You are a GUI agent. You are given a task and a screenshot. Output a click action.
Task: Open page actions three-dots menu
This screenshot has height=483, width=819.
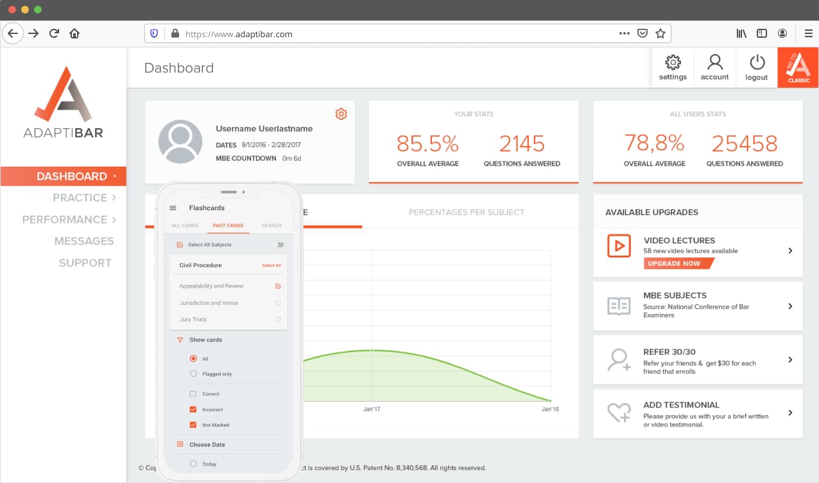tap(624, 33)
